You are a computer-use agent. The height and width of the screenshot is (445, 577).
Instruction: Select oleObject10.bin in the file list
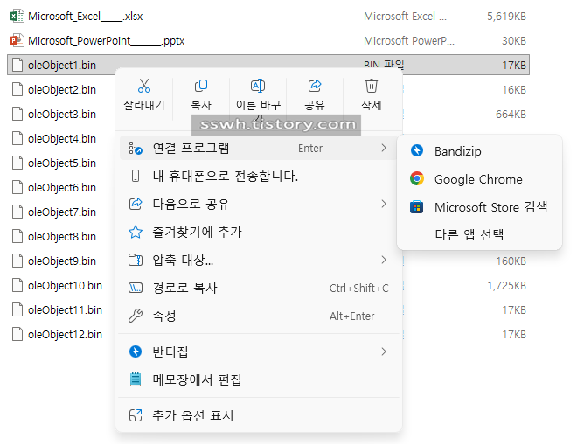[x=66, y=286]
